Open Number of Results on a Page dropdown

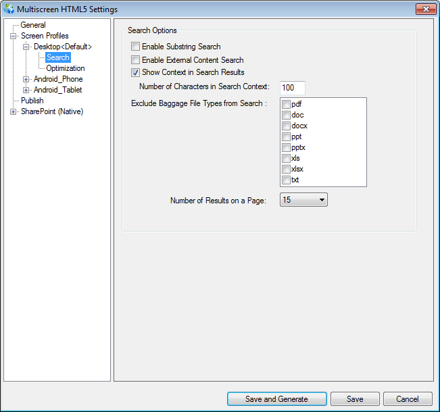tap(303, 200)
